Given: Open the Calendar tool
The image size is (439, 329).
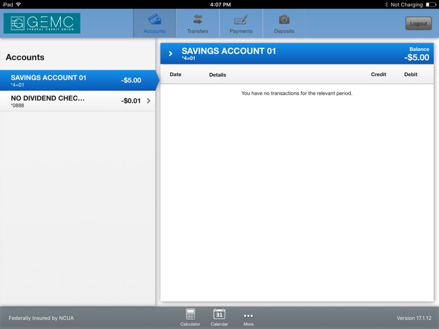Looking at the screenshot, I should pos(220,317).
